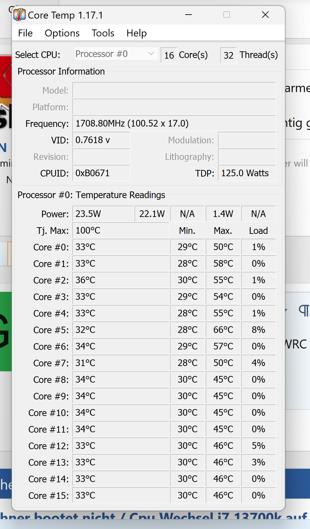Click the Core Temp thermometer app icon
Image resolution: width=310 pixels, height=529 pixels.
[20, 15]
